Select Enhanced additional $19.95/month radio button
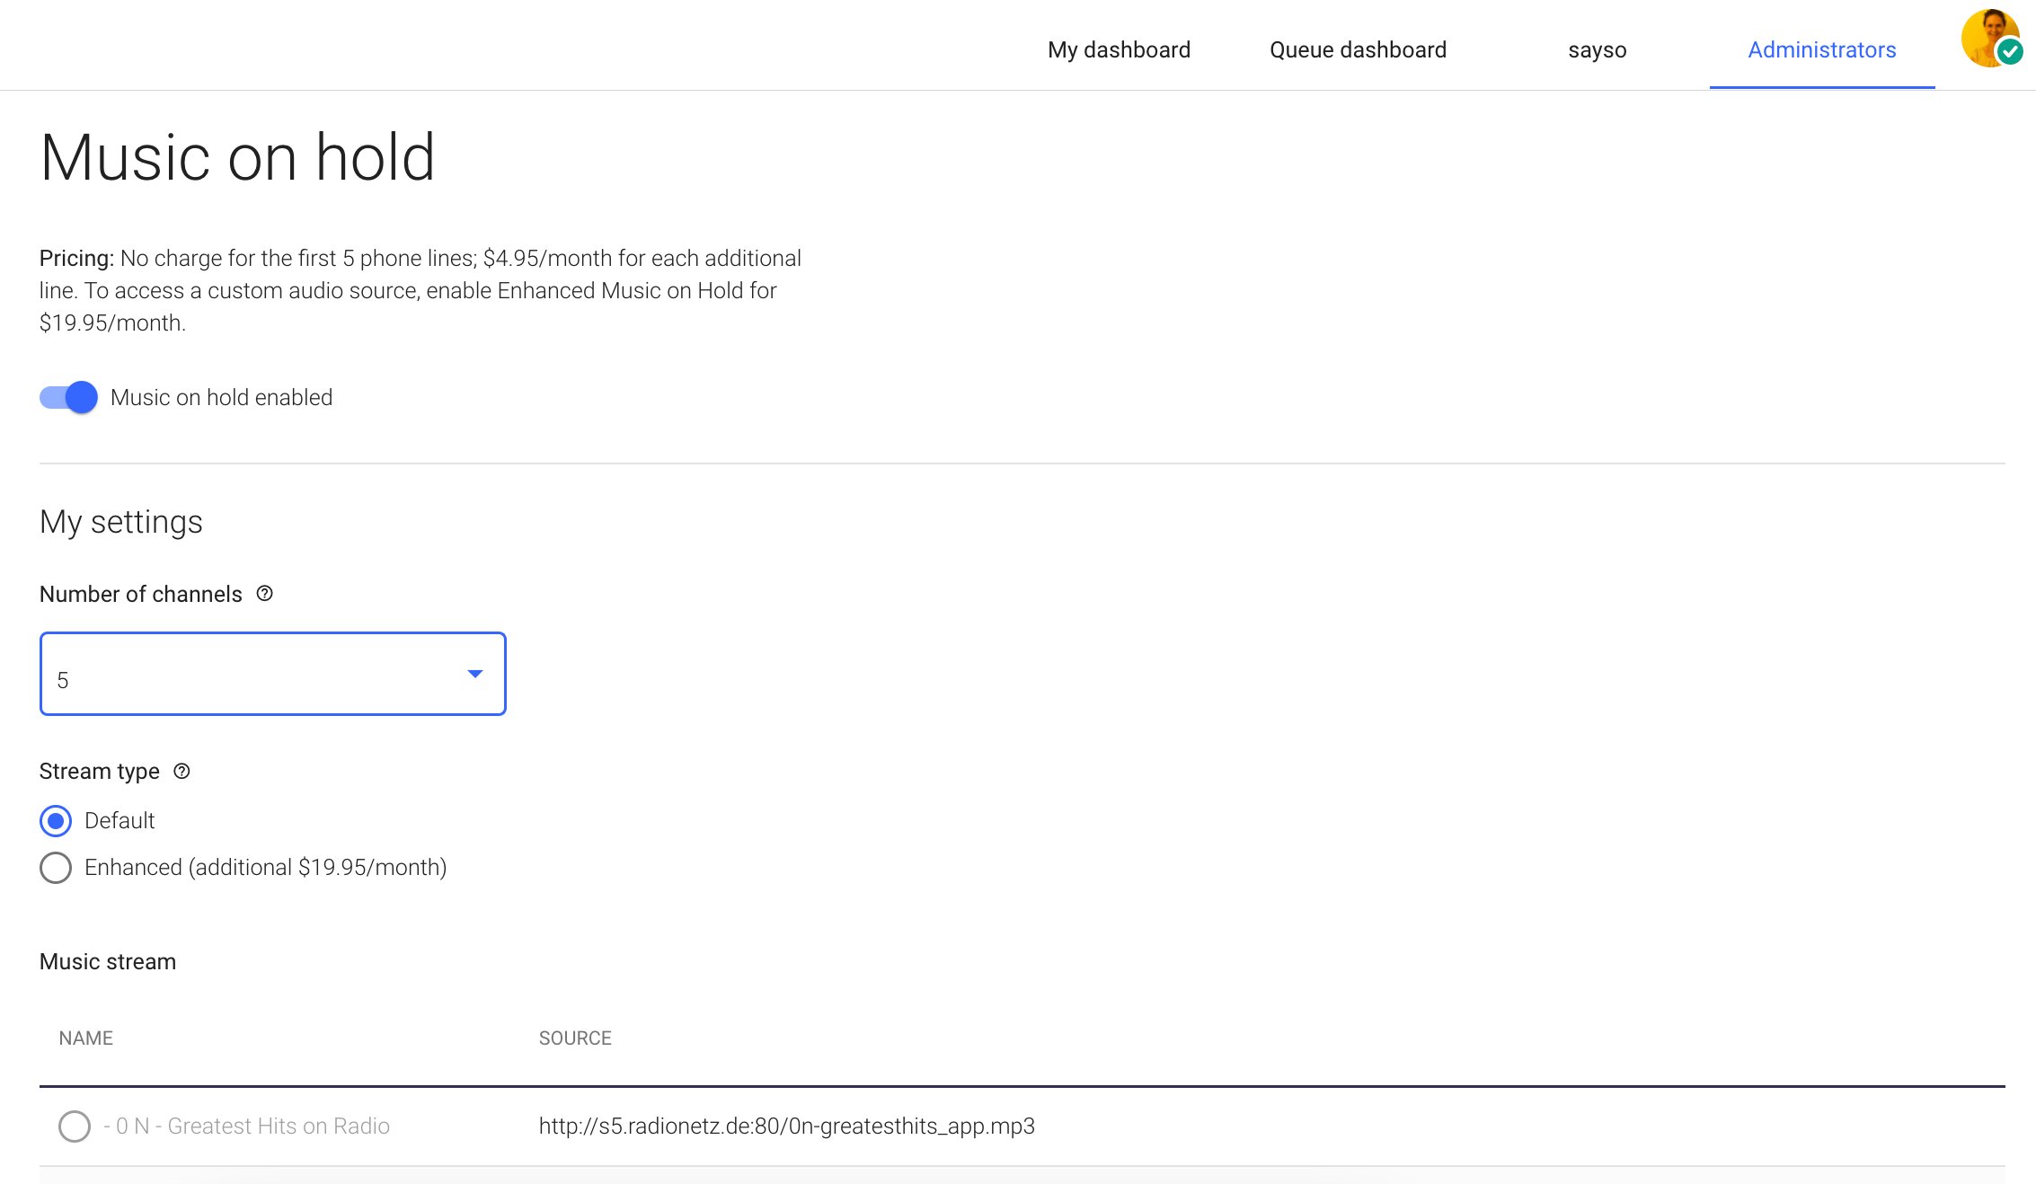The image size is (2036, 1184). pyautogui.click(x=55, y=867)
